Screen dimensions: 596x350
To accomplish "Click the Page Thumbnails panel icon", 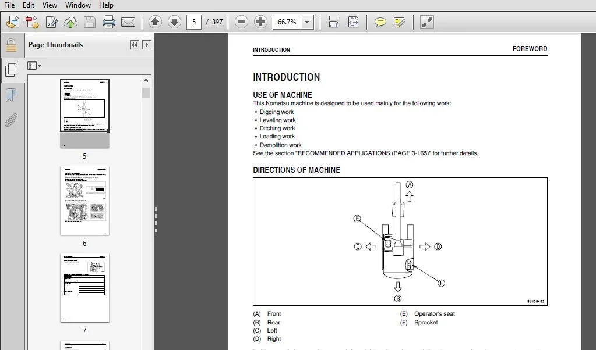I will (x=12, y=70).
